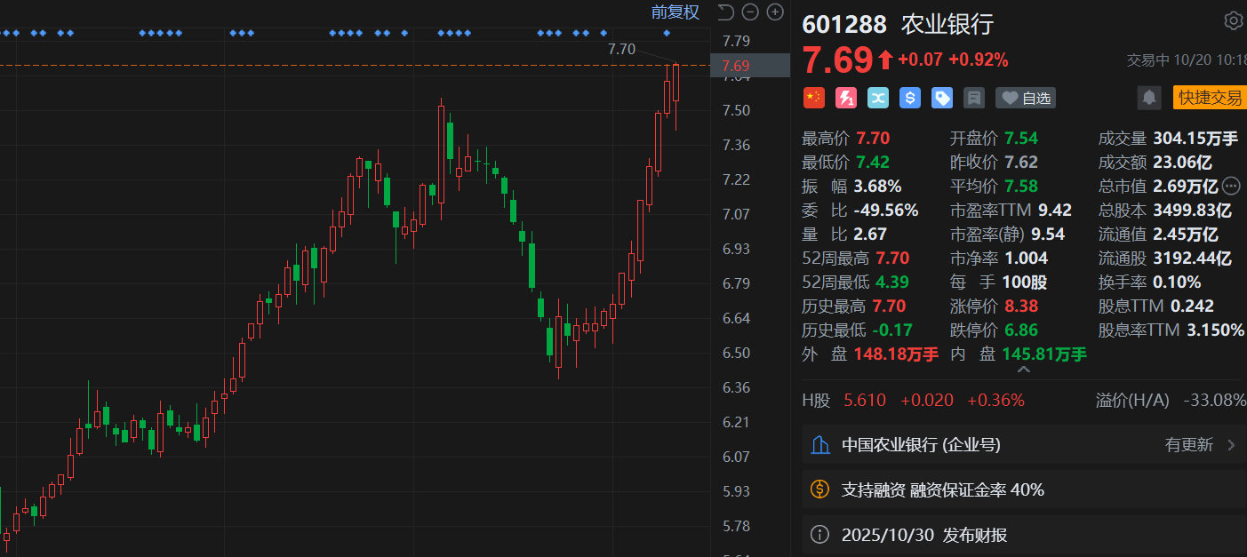1247x557 pixels.
Task: Click the orange margin financing coin icon
Action: click(820, 489)
